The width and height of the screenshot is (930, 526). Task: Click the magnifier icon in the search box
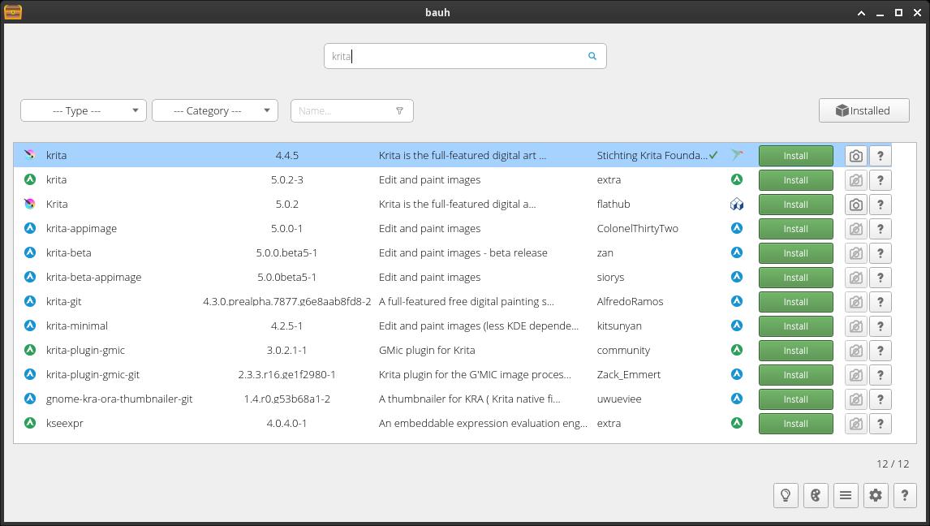(x=592, y=56)
